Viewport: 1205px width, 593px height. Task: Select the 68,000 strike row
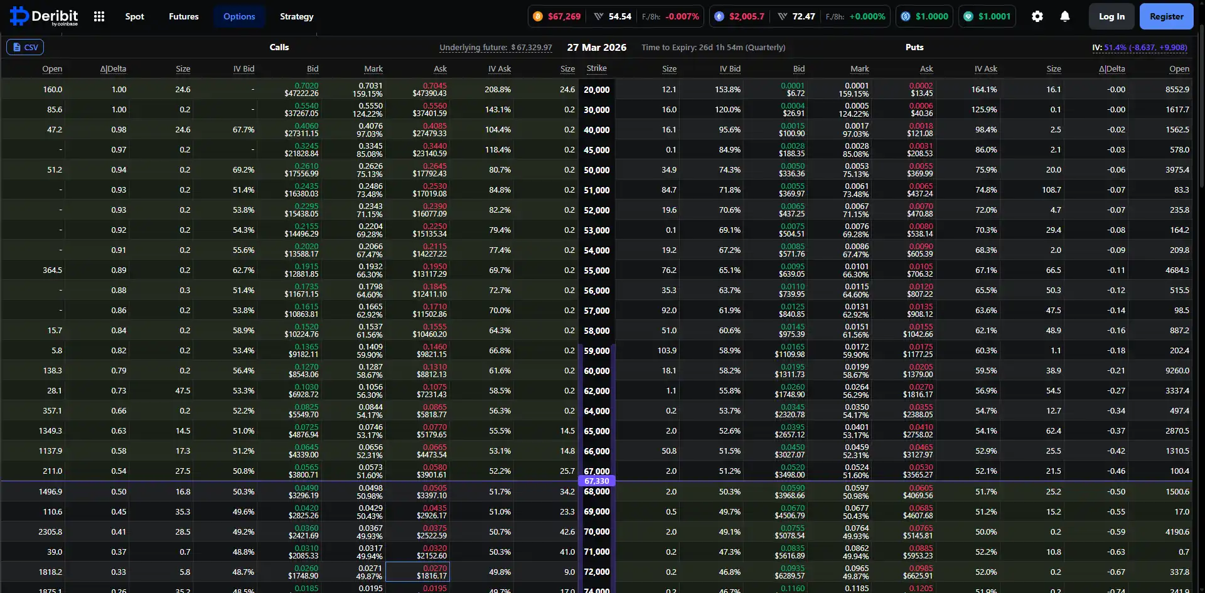tap(596, 492)
